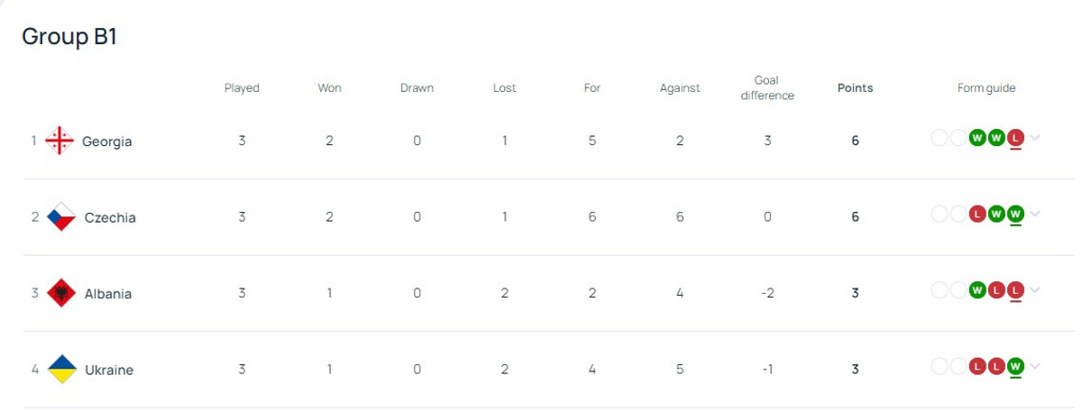This screenshot has width=1082, height=412.
Task: Click Czechia's red loss form badge
Action: click(977, 214)
